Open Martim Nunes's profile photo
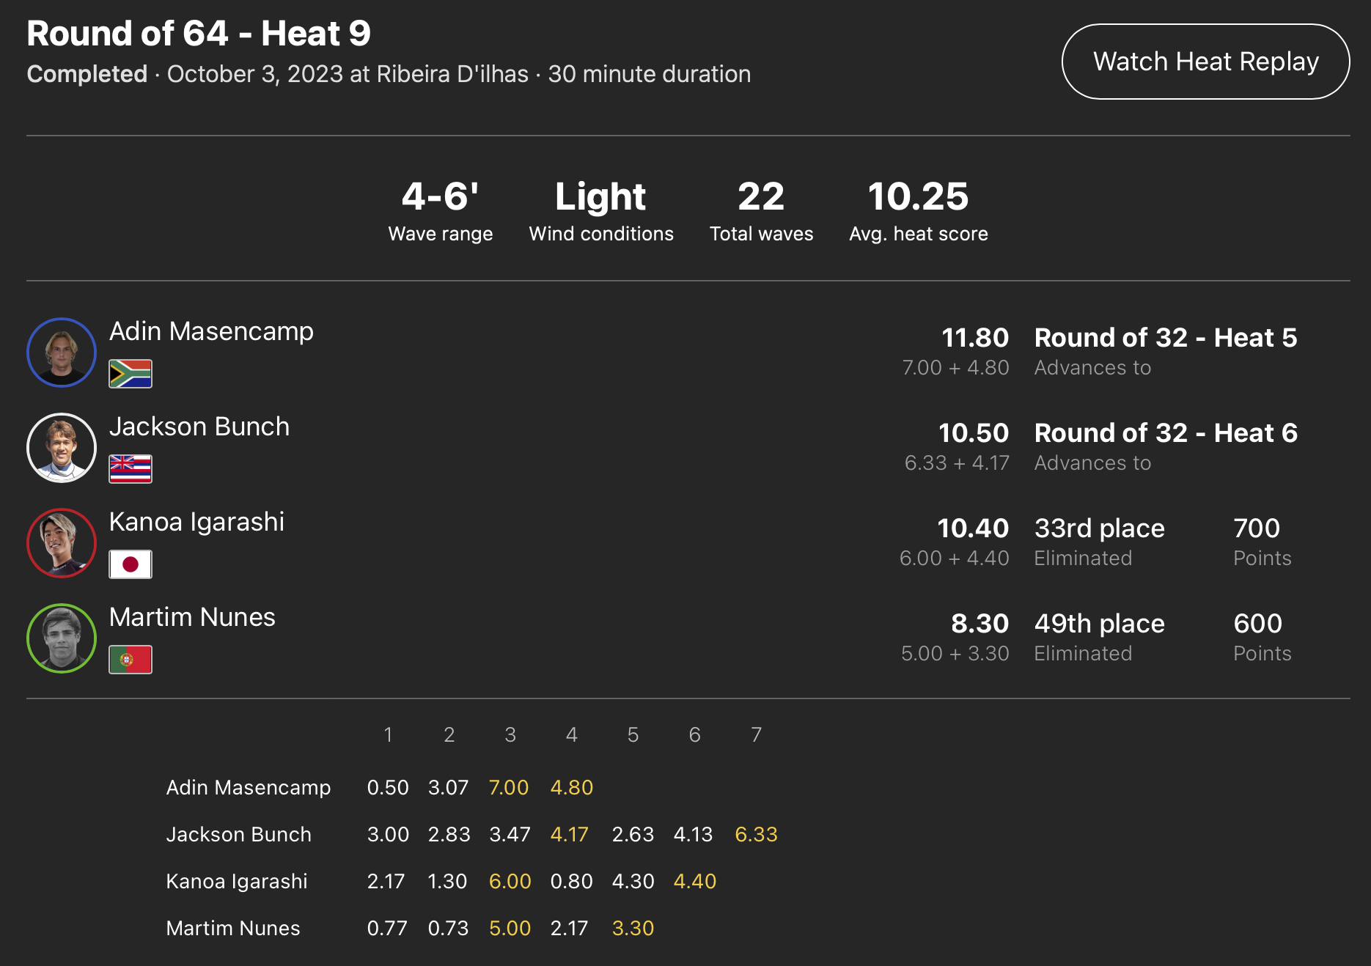 click(62, 638)
